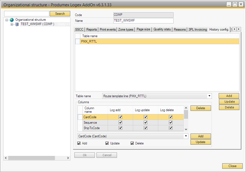The height and width of the screenshot is (172, 246).
Task: Open the 3PL Invoicing tab
Action: [x=197, y=29]
